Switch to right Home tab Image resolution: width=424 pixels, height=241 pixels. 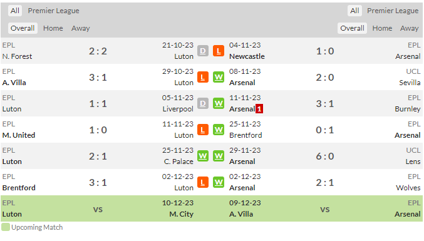[382, 28]
